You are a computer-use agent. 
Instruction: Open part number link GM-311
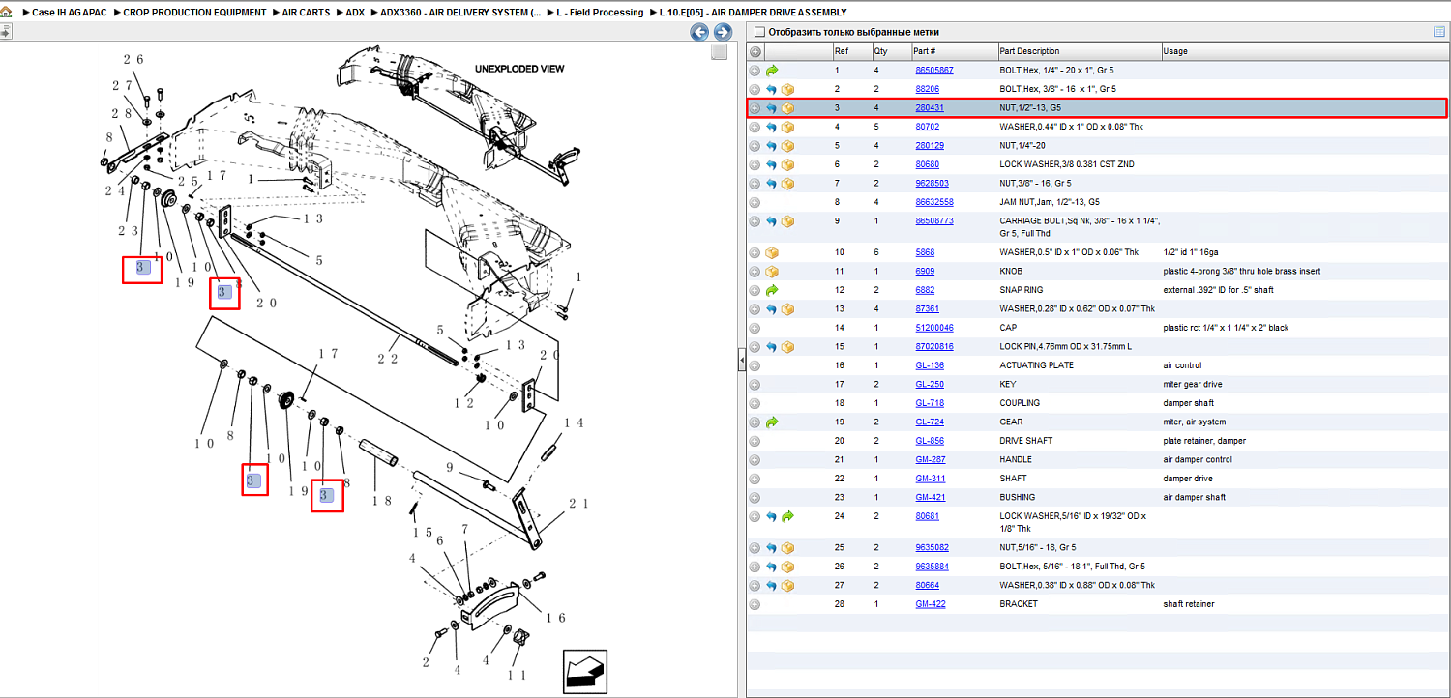pos(931,479)
